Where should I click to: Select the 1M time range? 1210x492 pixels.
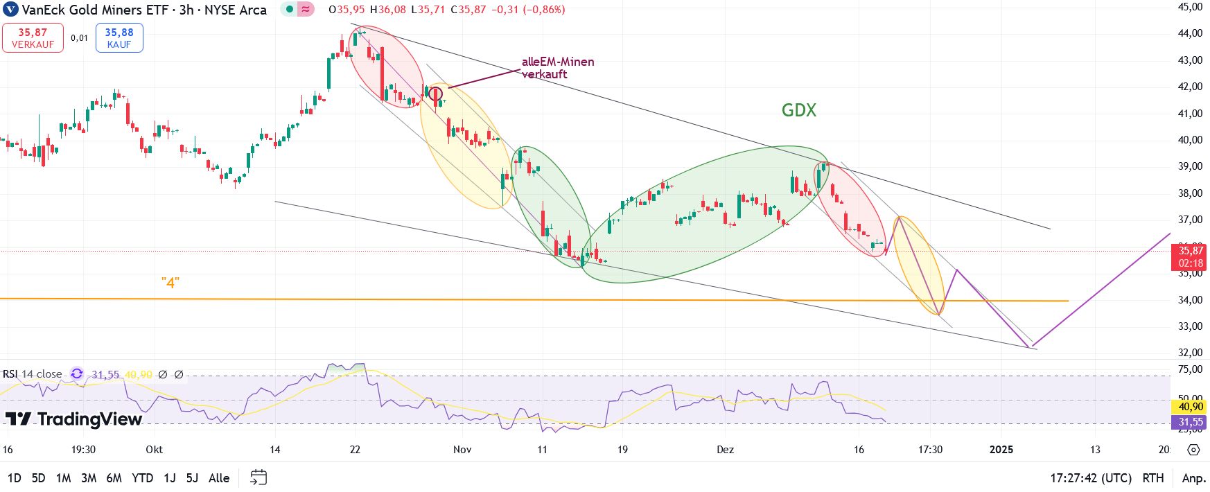pyautogui.click(x=63, y=478)
